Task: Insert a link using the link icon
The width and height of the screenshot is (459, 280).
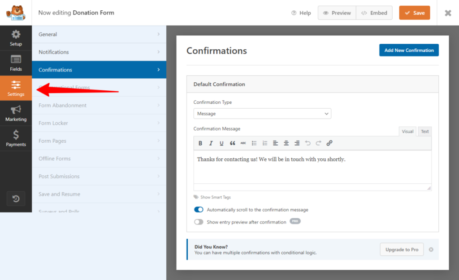Action: point(329,143)
